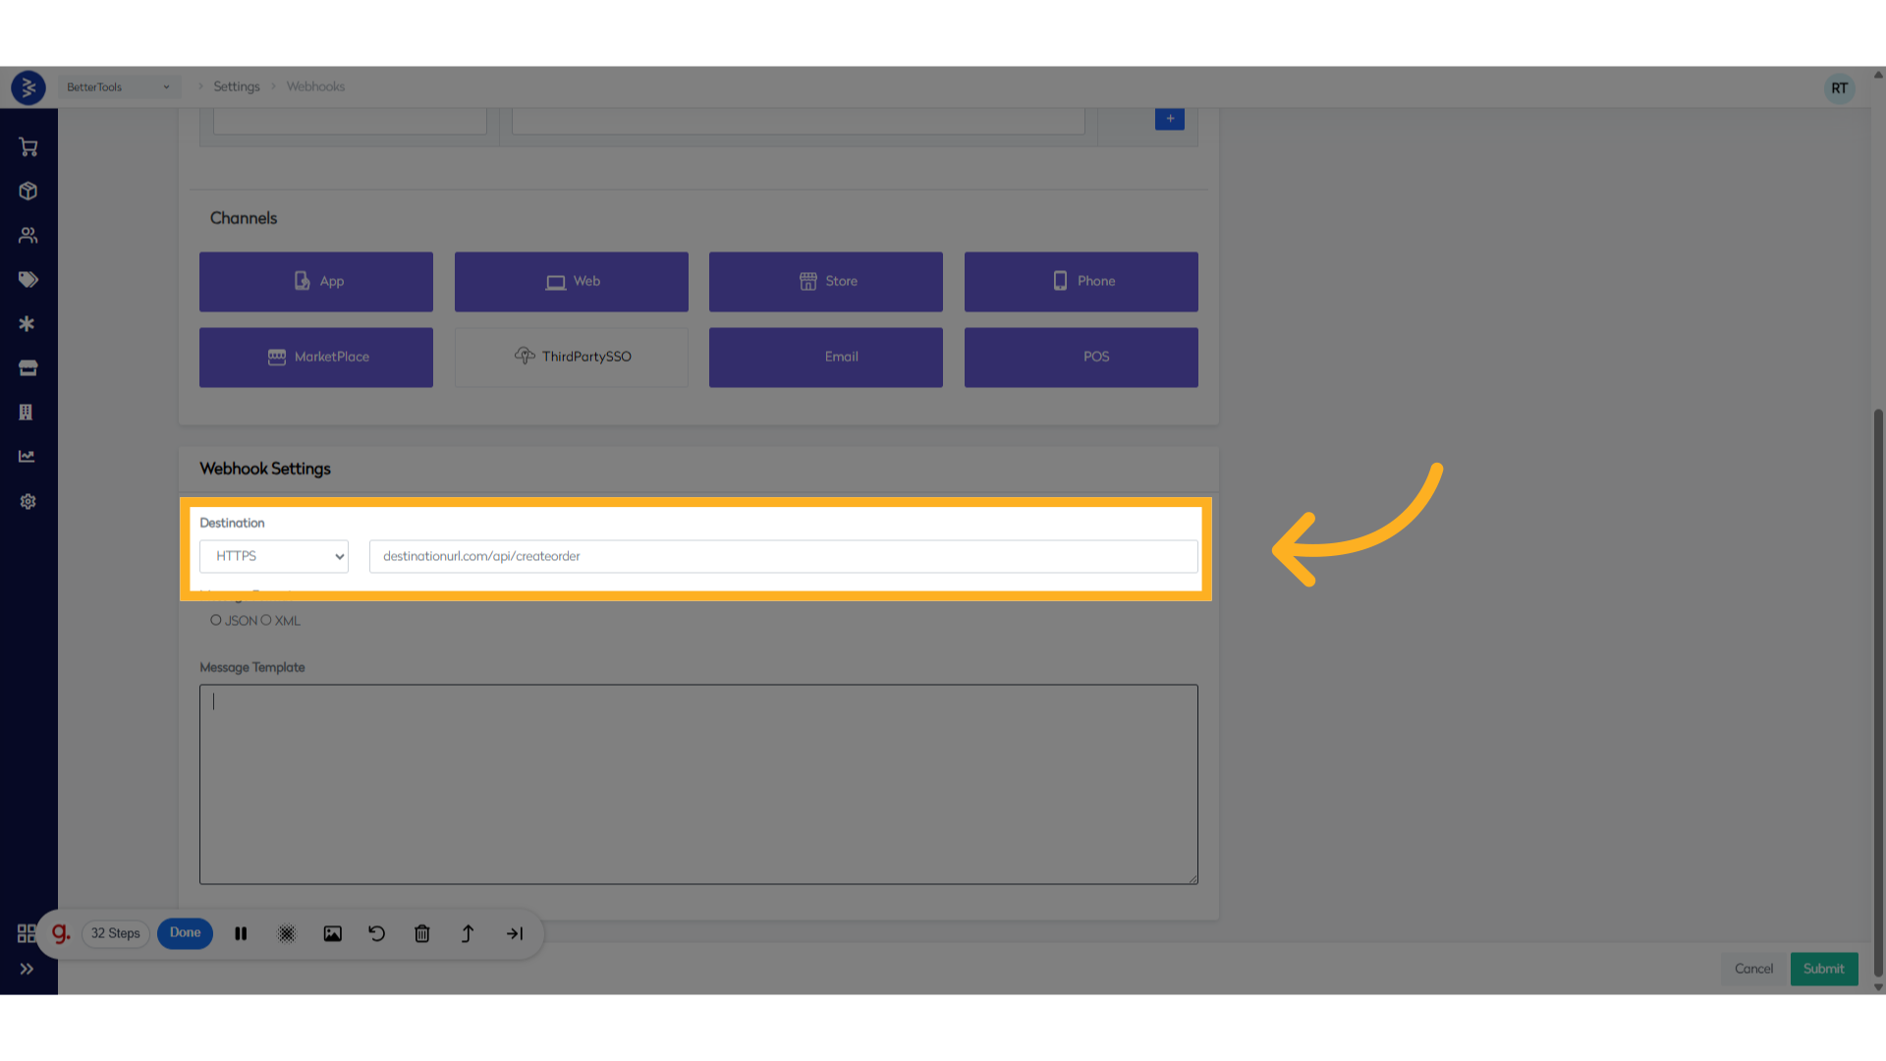
Task: Open Webhooks breadcrumb item
Action: pyautogui.click(x=315, y=86)
